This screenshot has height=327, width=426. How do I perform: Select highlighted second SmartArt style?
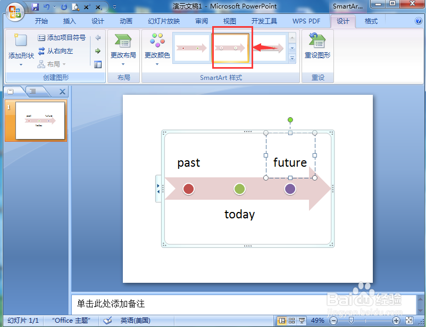pyautogui.click(x=230, y=48)
